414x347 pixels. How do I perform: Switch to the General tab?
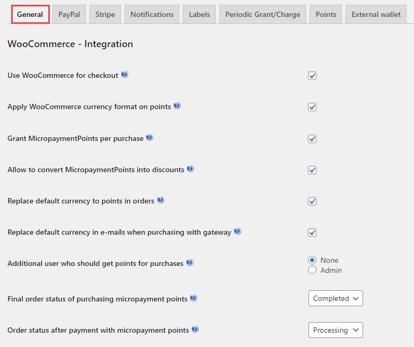30,14
